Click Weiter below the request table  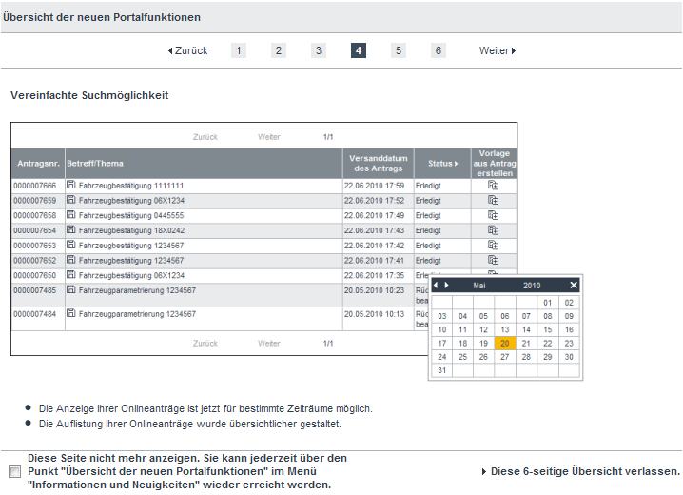point(269,344)
